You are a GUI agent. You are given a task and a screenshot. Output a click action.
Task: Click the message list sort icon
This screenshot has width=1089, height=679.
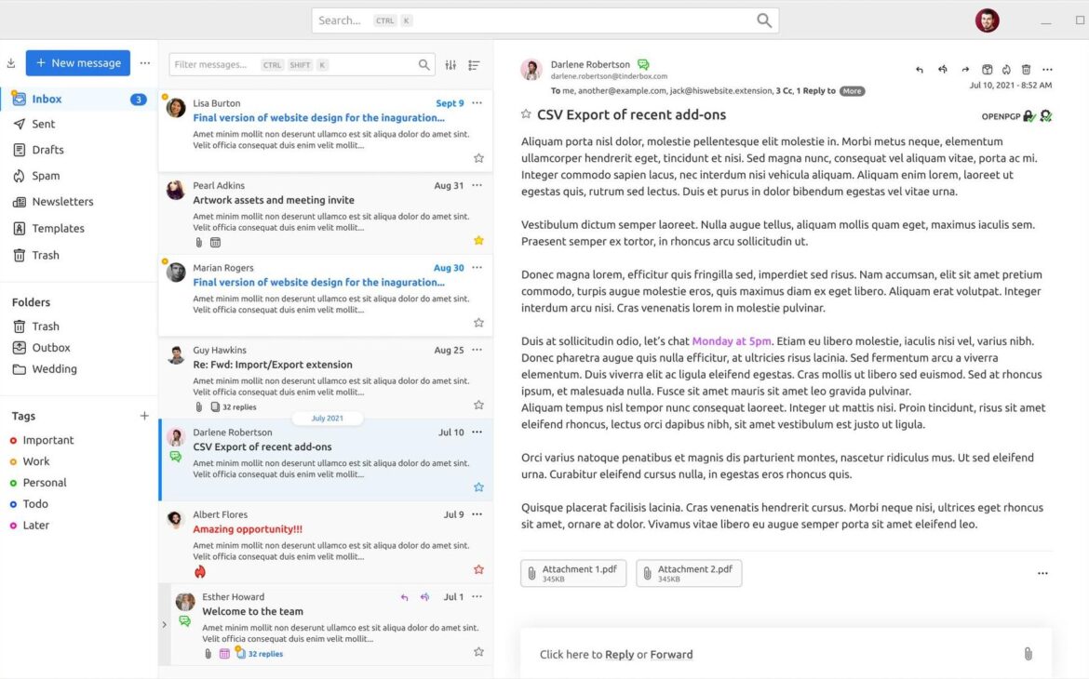474,65
